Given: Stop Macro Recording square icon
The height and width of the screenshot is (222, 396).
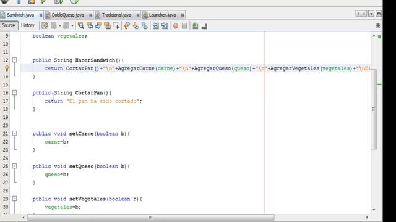Looking at the screenshot, I should tap(184, 26).
